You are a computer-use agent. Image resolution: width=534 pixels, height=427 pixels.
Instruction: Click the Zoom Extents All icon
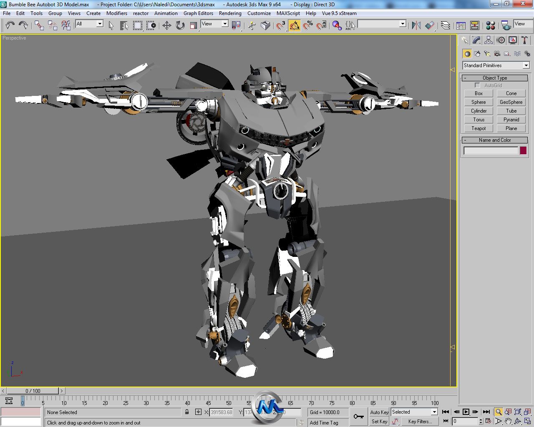527,412
